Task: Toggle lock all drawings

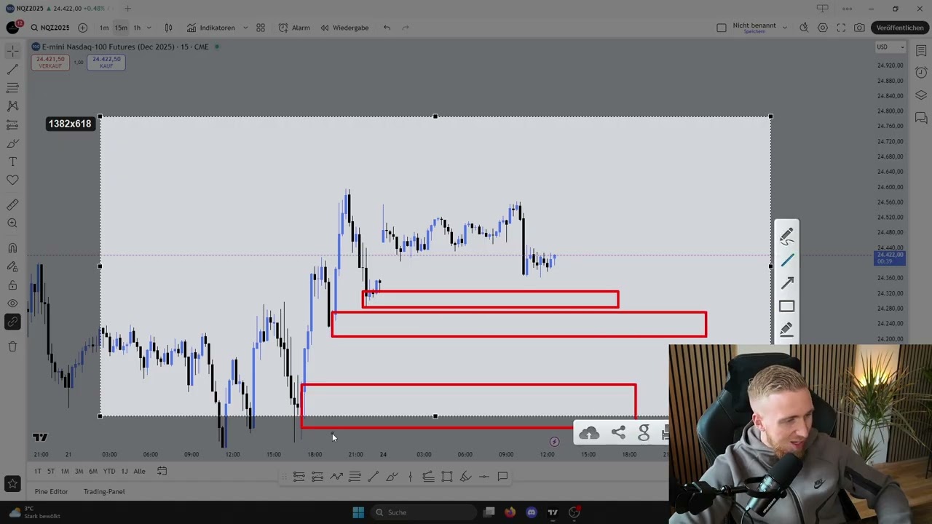Action: coord(12,285)
